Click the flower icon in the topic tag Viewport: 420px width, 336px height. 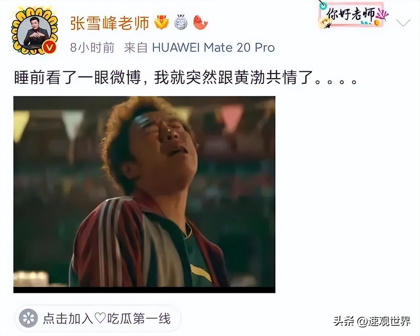click(x=29, y=318)
